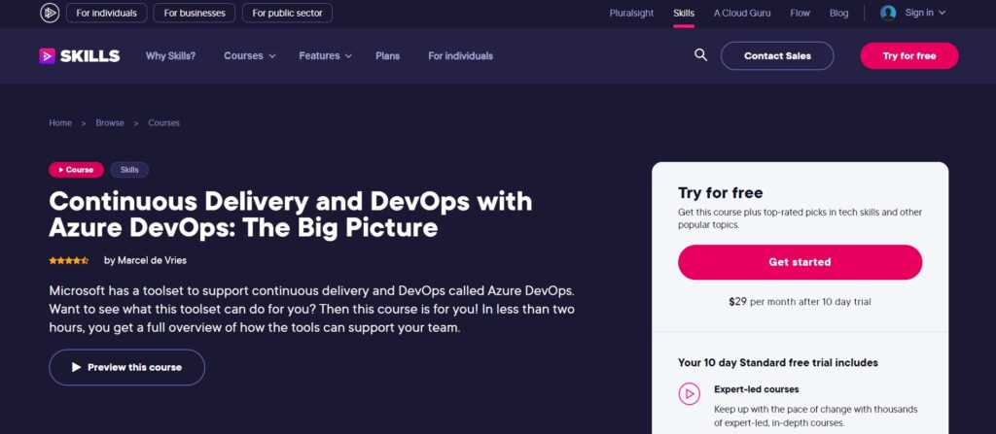Image resolution: width=996 pixels, height=434 pixels.
Task: Open the Flow link
Action: 800,13
